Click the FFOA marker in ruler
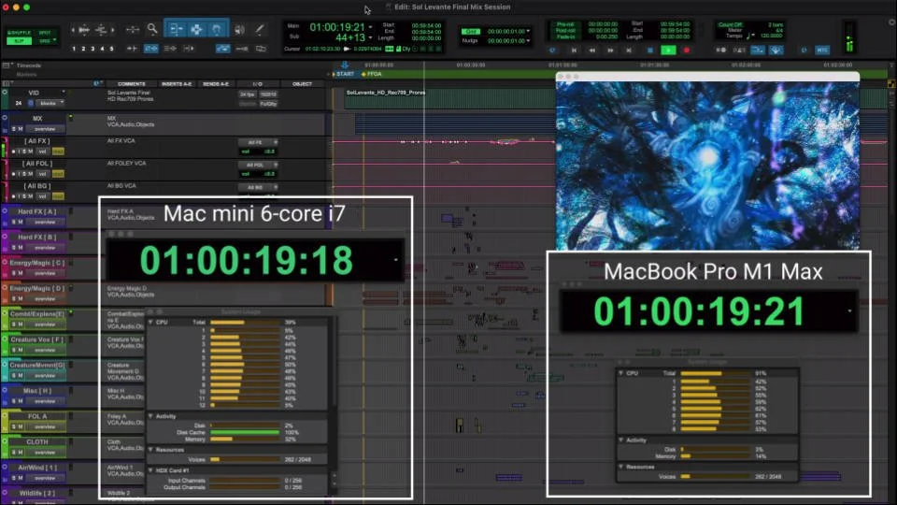This screenshot has width=897, height=505. 372,74
